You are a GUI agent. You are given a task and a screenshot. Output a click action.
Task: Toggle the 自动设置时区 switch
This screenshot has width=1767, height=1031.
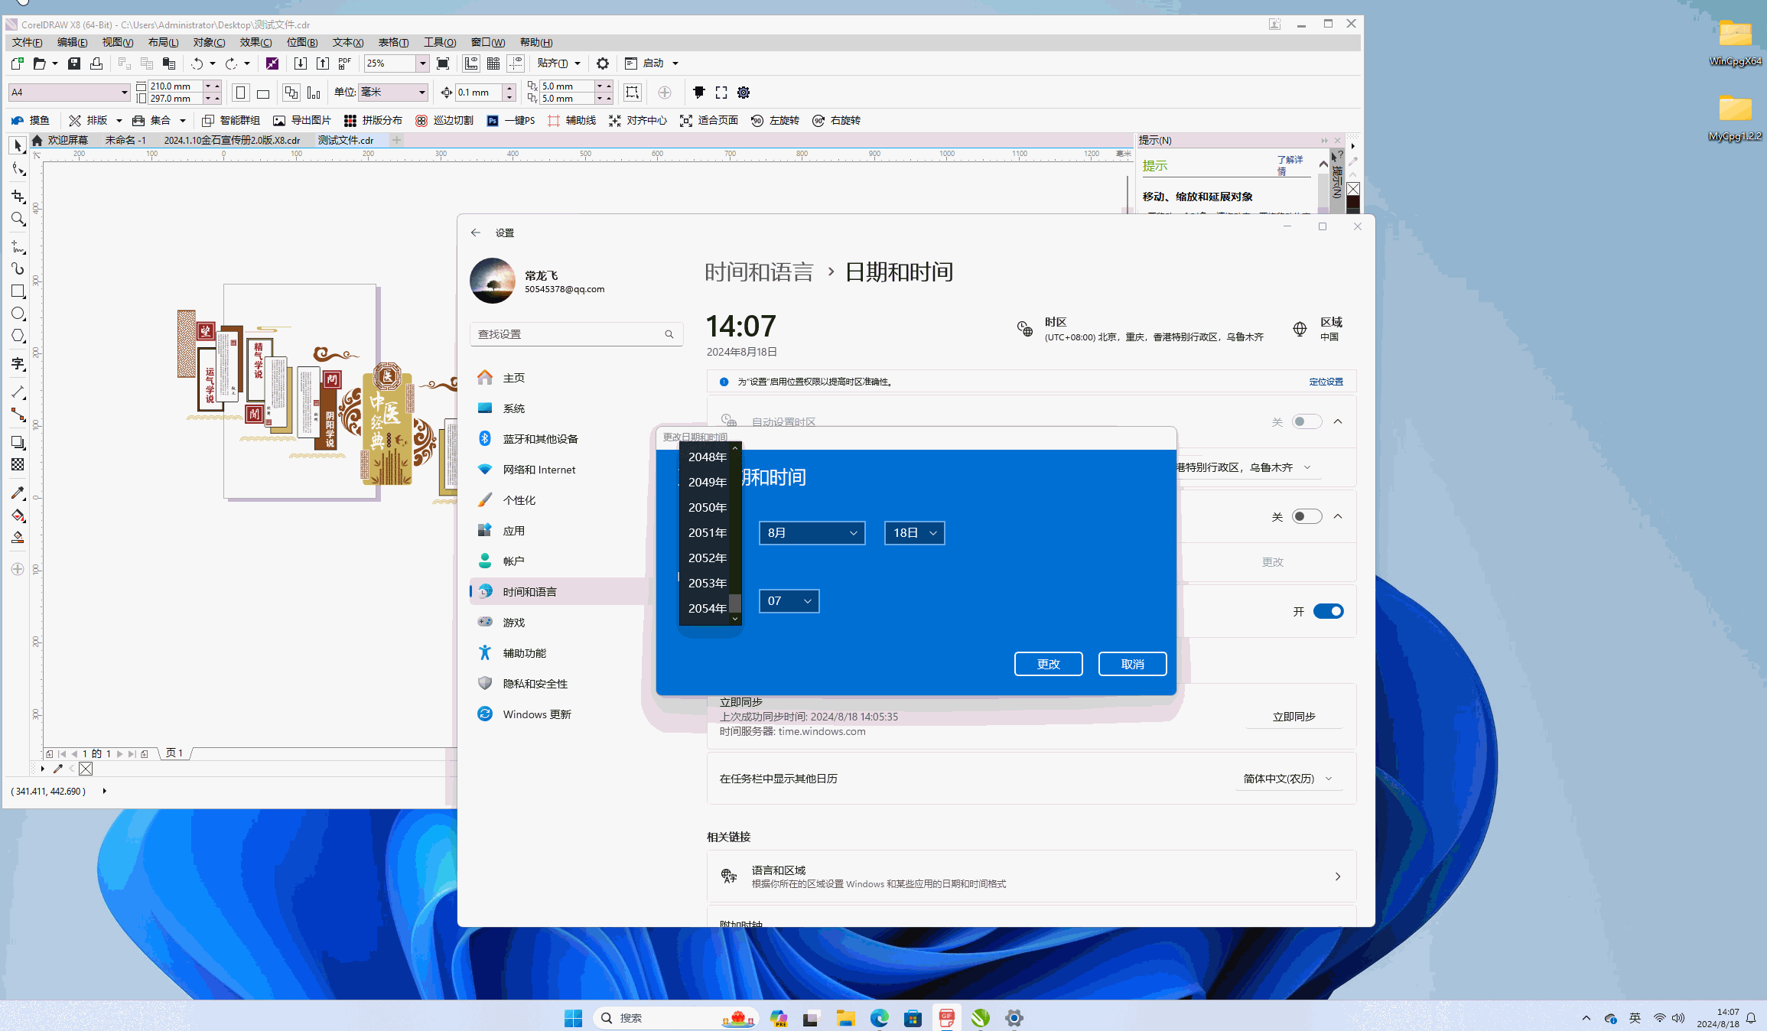tap(1307, 422)
